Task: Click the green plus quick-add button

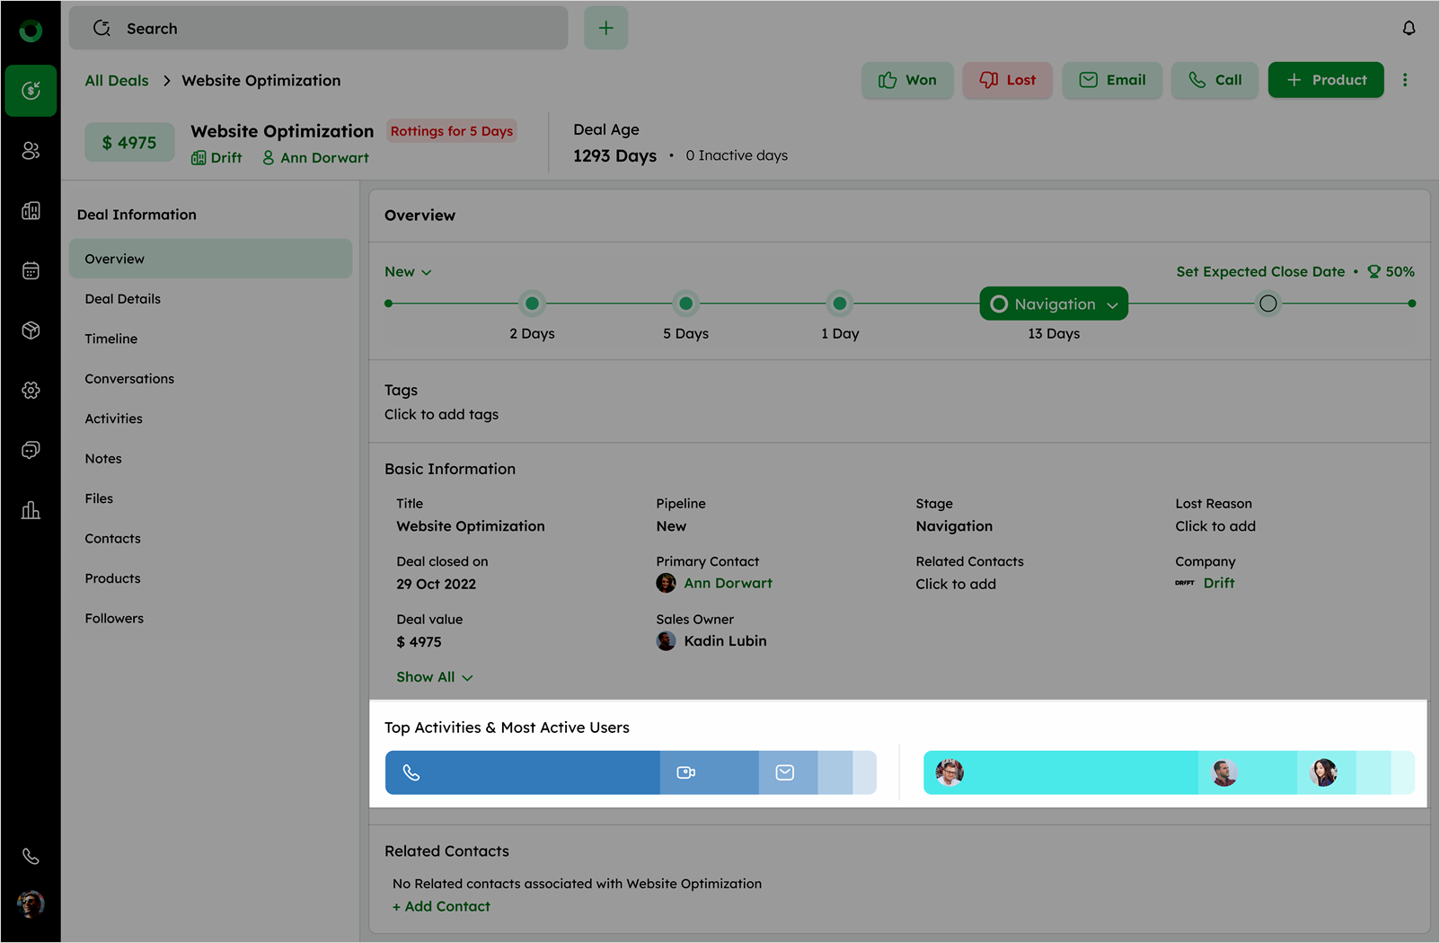Action: click(x=605, y=28)
